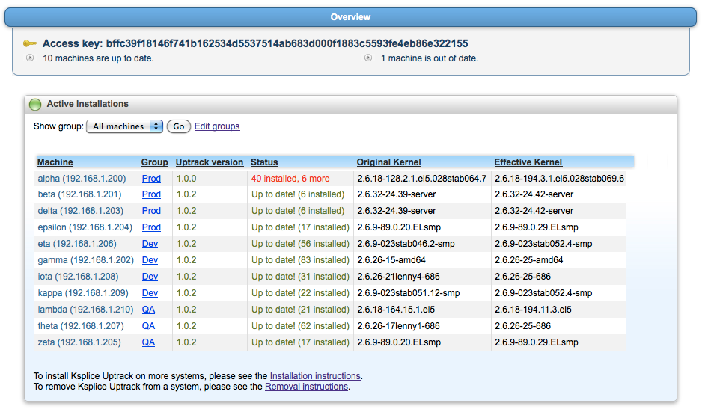Open the zeta (192.168.1.205) machine
702x412 pixels.
point(79,342)
